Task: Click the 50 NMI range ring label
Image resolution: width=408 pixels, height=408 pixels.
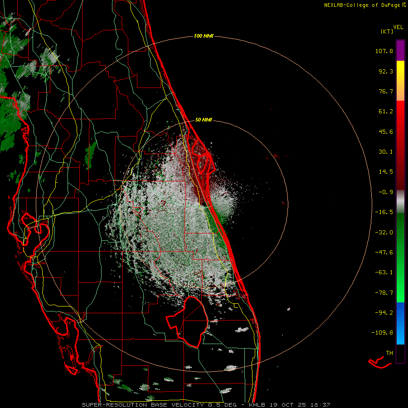Action: click(x=204, y=120)
